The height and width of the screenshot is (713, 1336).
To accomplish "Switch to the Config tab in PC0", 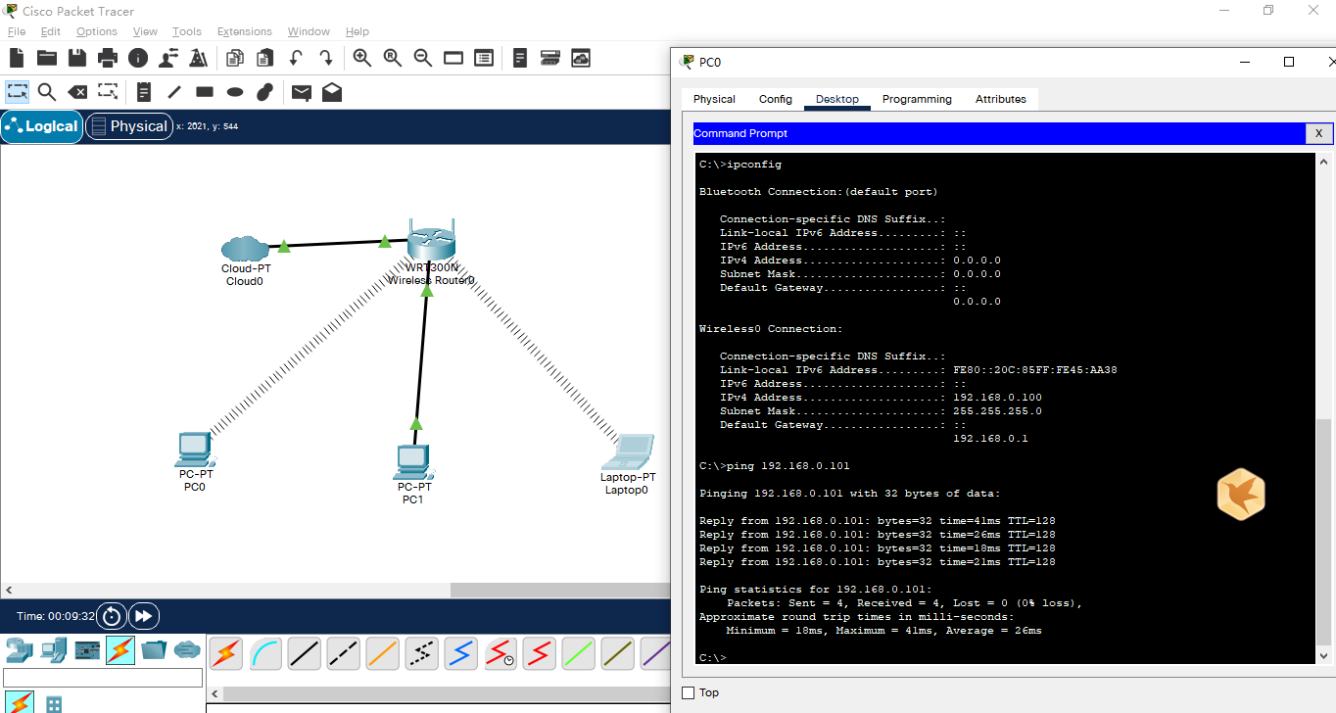I will (x=776, y=99).
